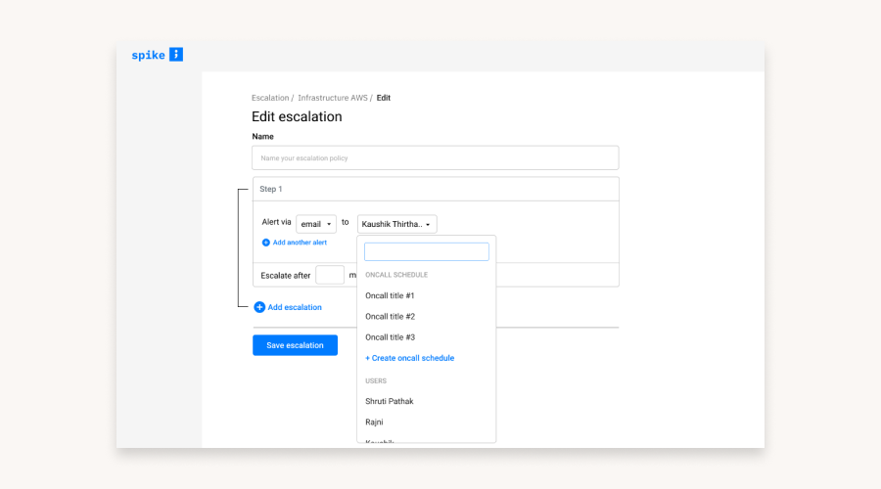Open Infrastructure AWS breadcrumb link
Viewport: 881px width, 489px height.
332,98
